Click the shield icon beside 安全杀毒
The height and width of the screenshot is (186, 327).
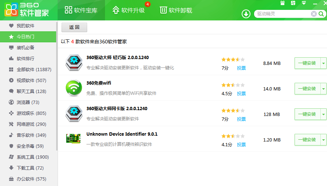click(11, 146)
